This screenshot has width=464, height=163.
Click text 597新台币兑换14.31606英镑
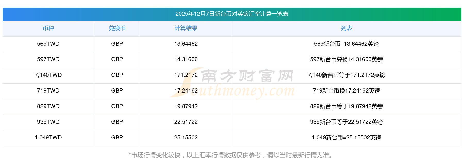(346, 59)
